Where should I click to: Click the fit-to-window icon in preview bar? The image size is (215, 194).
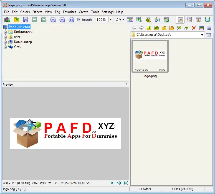click(119, 183)
